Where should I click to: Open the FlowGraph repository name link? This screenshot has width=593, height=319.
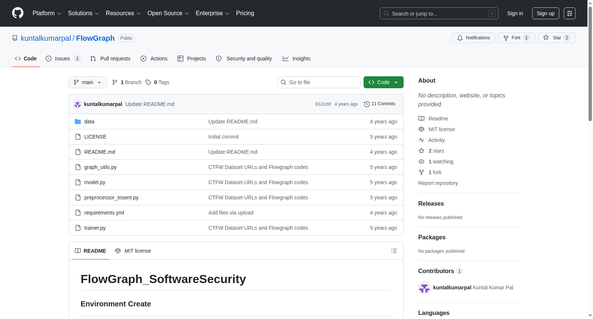pyautogui.click(x=95, y=38)
